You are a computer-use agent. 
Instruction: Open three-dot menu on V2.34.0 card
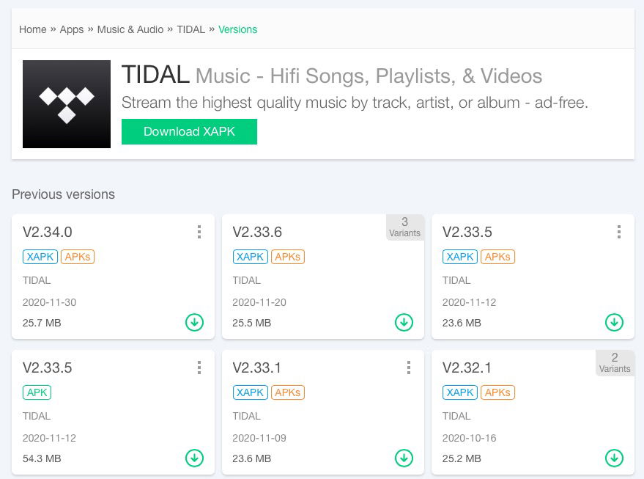coord(199,232)
